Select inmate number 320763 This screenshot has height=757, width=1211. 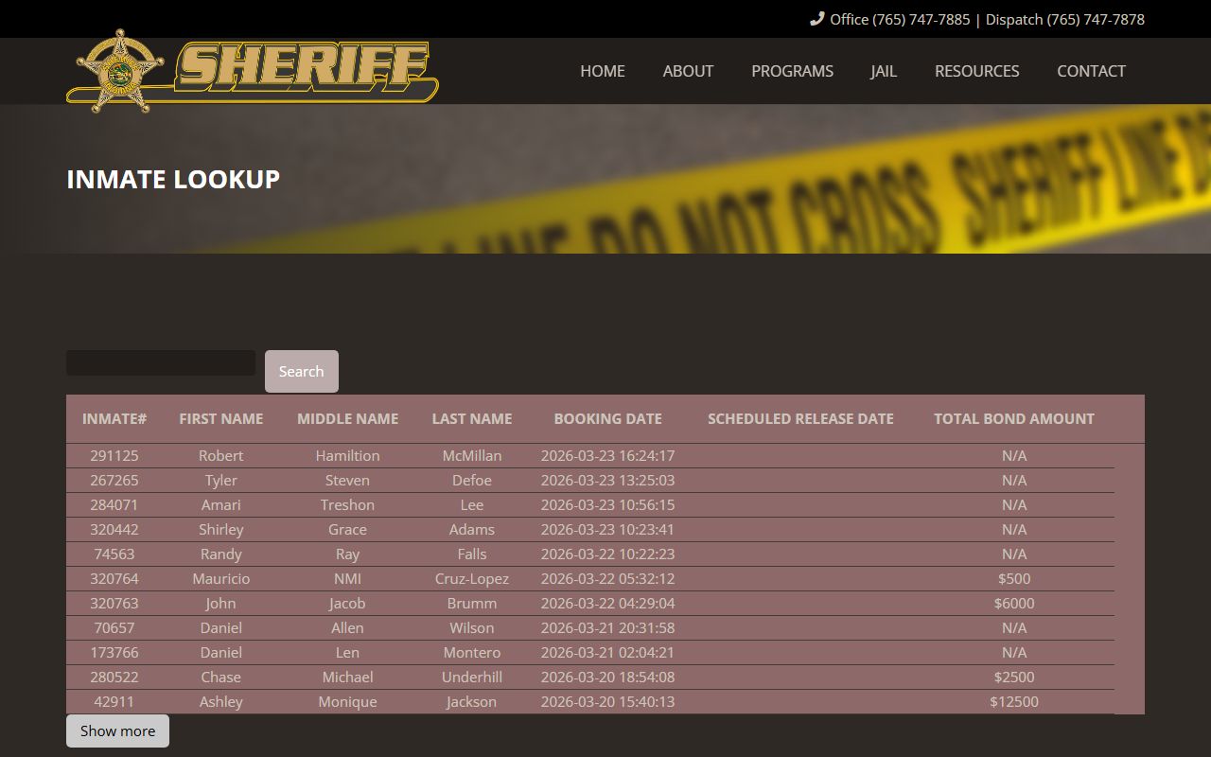tap(114, 603)
